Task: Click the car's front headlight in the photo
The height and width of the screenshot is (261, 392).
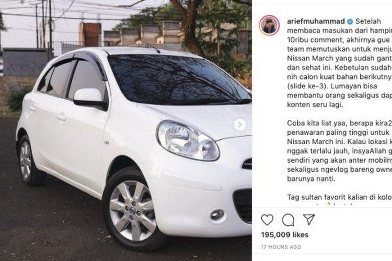Action: (x=188, y=141)
